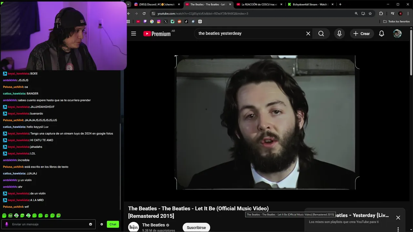Go back in browser history
The image size is (413, 232).
129,14
